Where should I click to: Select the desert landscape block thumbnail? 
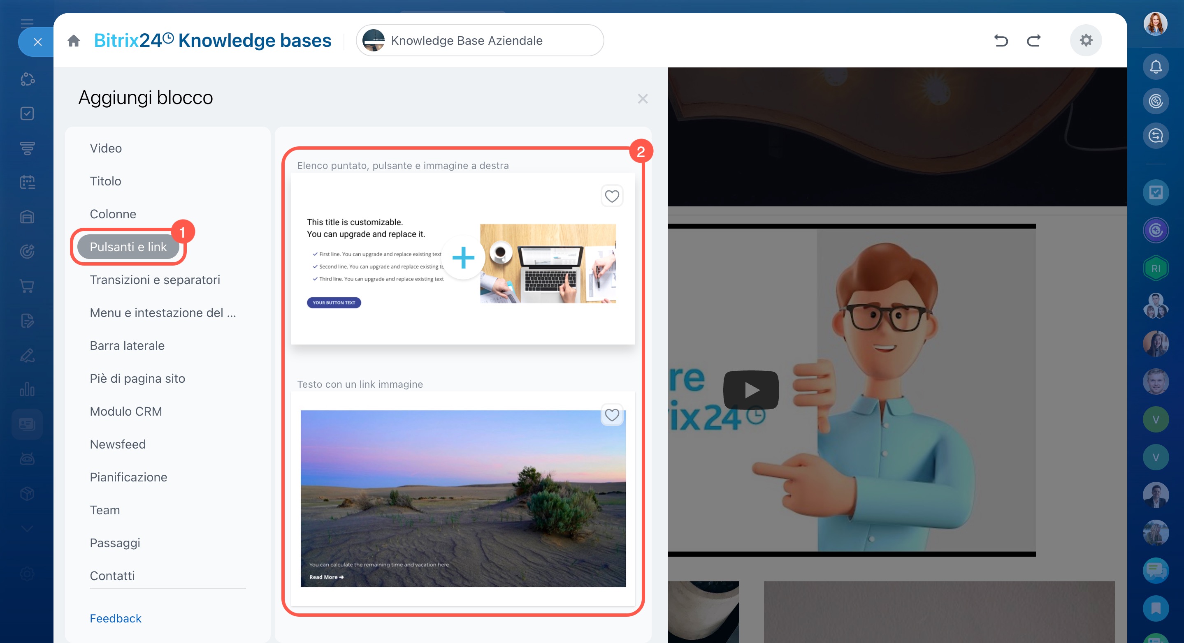(x=463, y=498)
